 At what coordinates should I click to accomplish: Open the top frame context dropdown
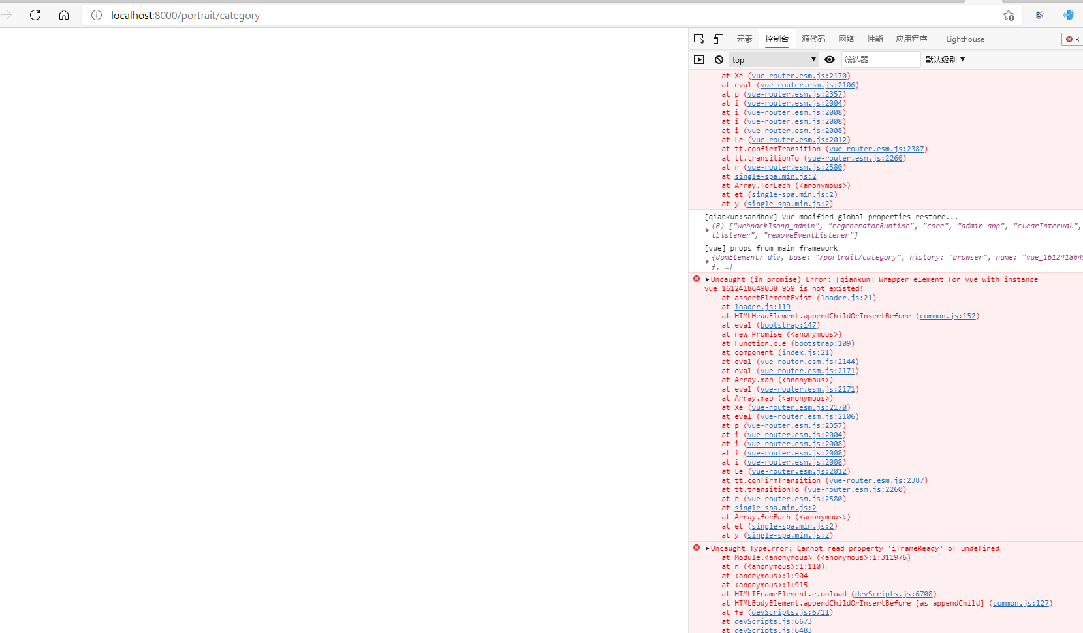click(773, 59)
